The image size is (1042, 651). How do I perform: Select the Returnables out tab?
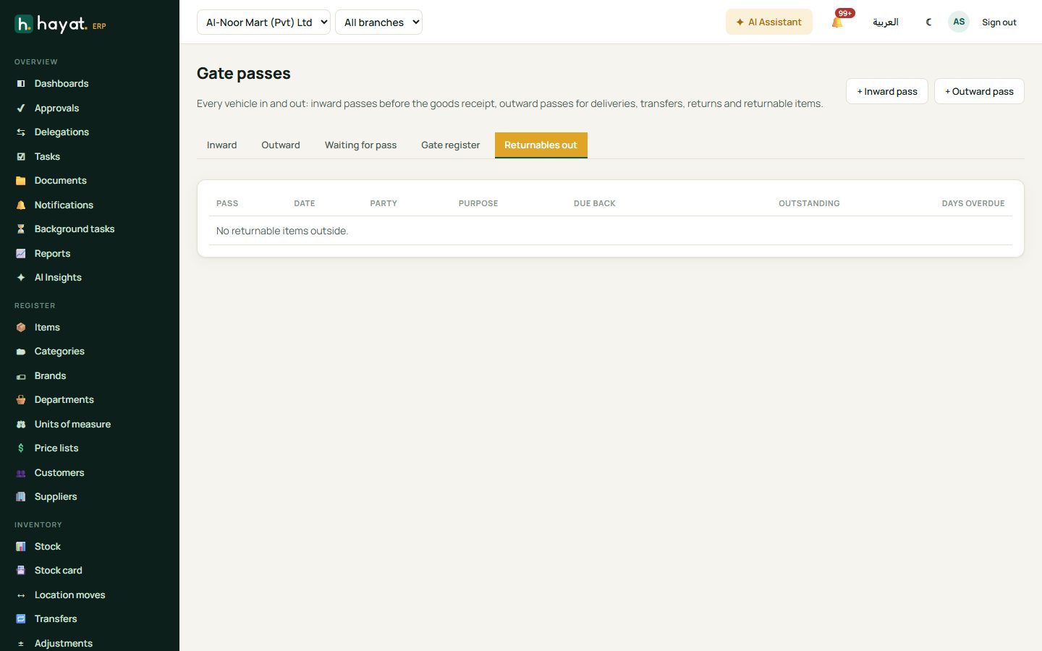(541, 145)
